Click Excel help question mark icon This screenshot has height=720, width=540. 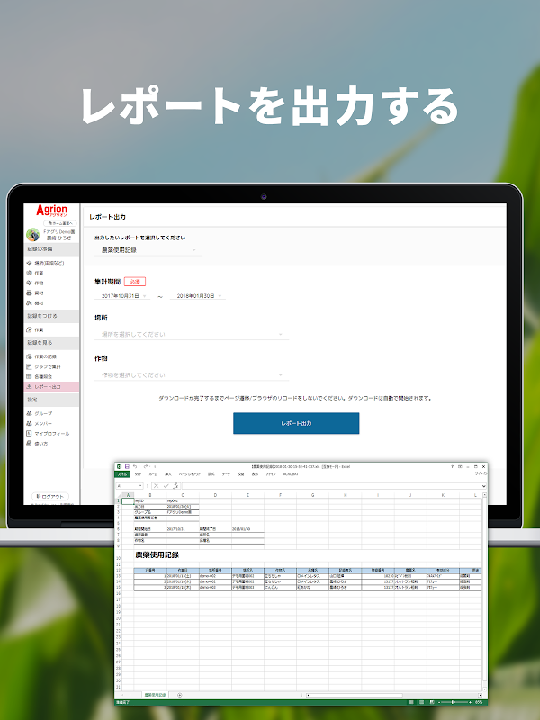tap(452, 466)
